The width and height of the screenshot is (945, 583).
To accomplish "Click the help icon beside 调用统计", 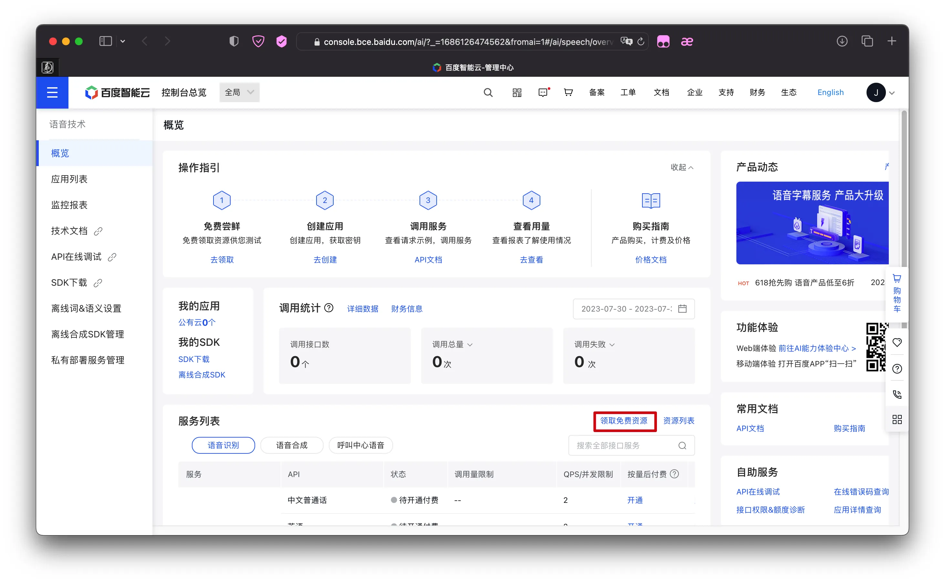I will click(328, 308).
